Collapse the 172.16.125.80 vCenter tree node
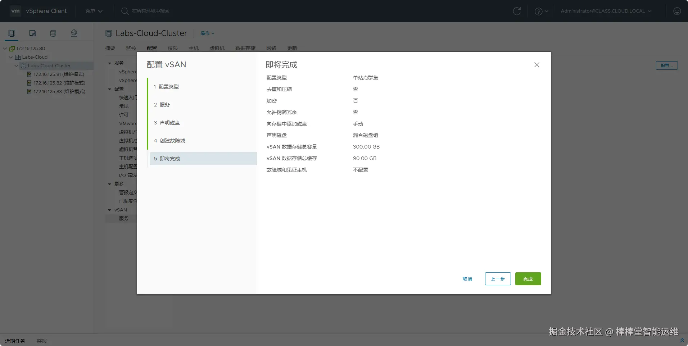 (x=5, y=49)
